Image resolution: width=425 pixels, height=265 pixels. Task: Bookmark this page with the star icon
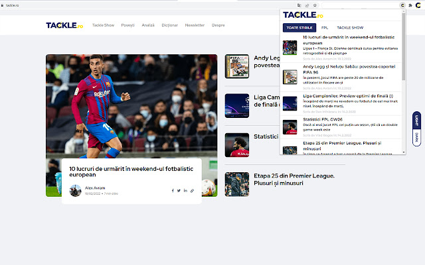[315, 5]
